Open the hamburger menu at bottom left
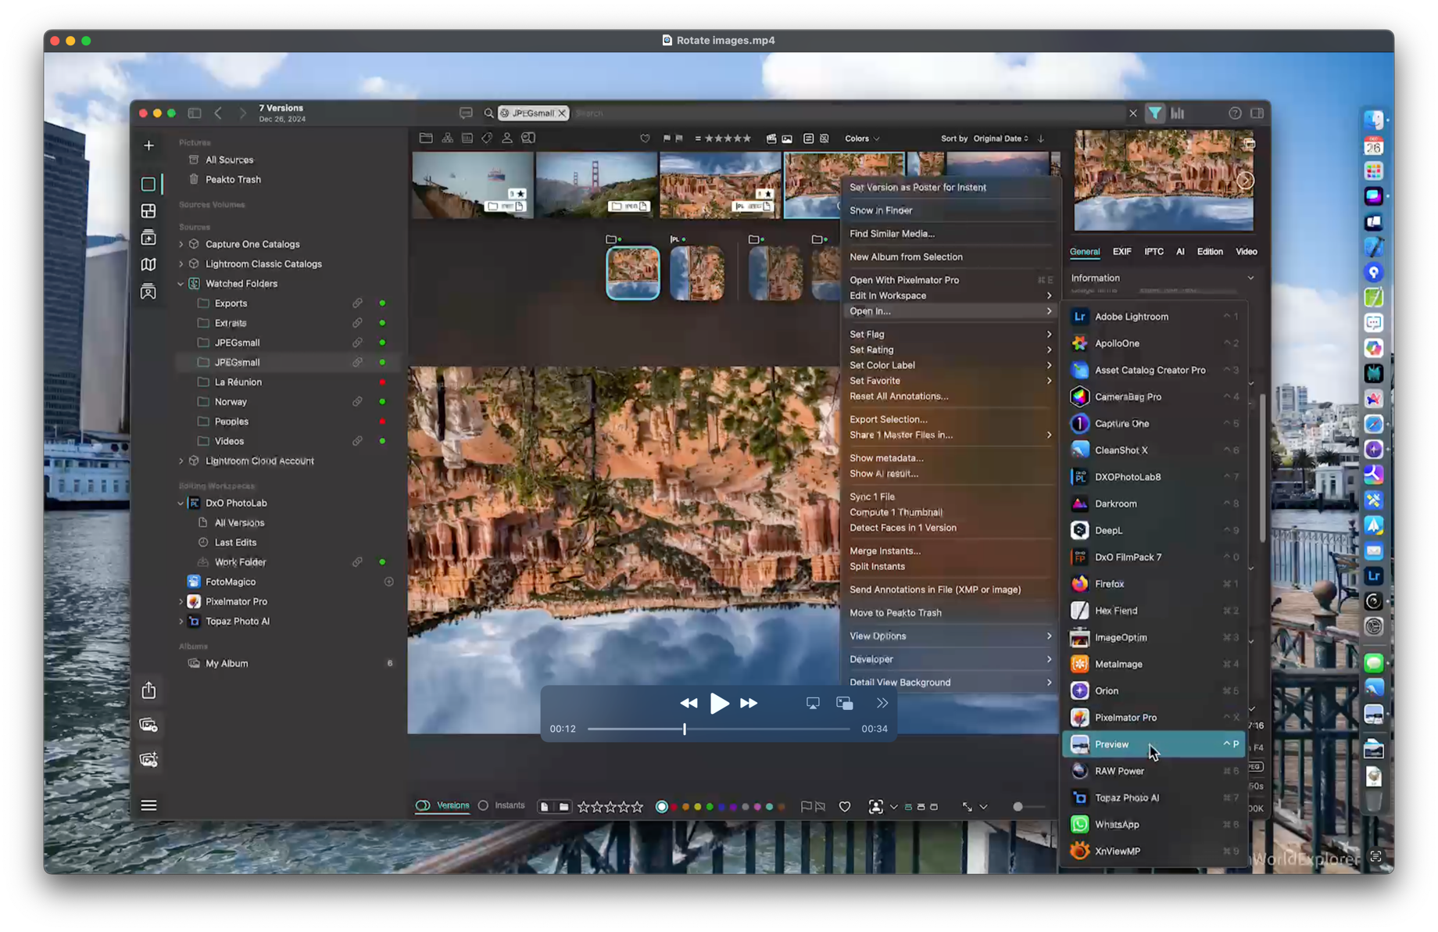The height and width of the screenshot is (932, 1438). pyautogui.click(x=148, y=805)
